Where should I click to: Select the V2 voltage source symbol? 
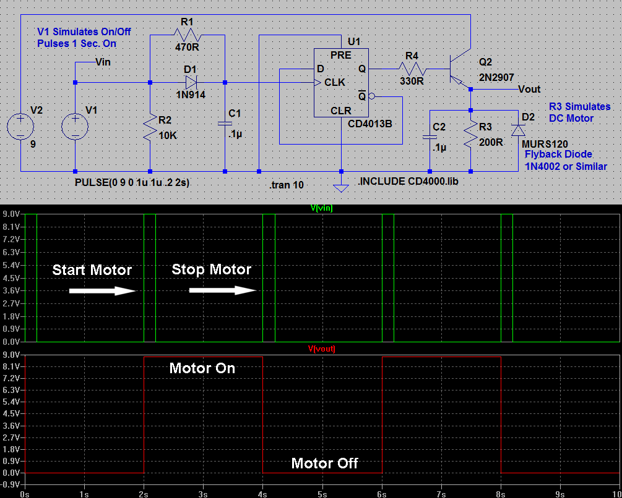click(x=20, y=126)
